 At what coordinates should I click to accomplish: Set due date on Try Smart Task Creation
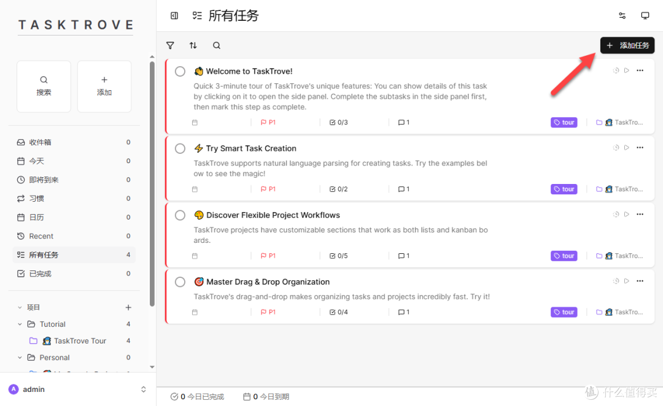tap(195, 190)
